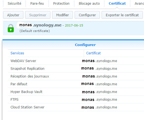
Task: Go to the Blocage auto tab
Action: click(89, 4)
